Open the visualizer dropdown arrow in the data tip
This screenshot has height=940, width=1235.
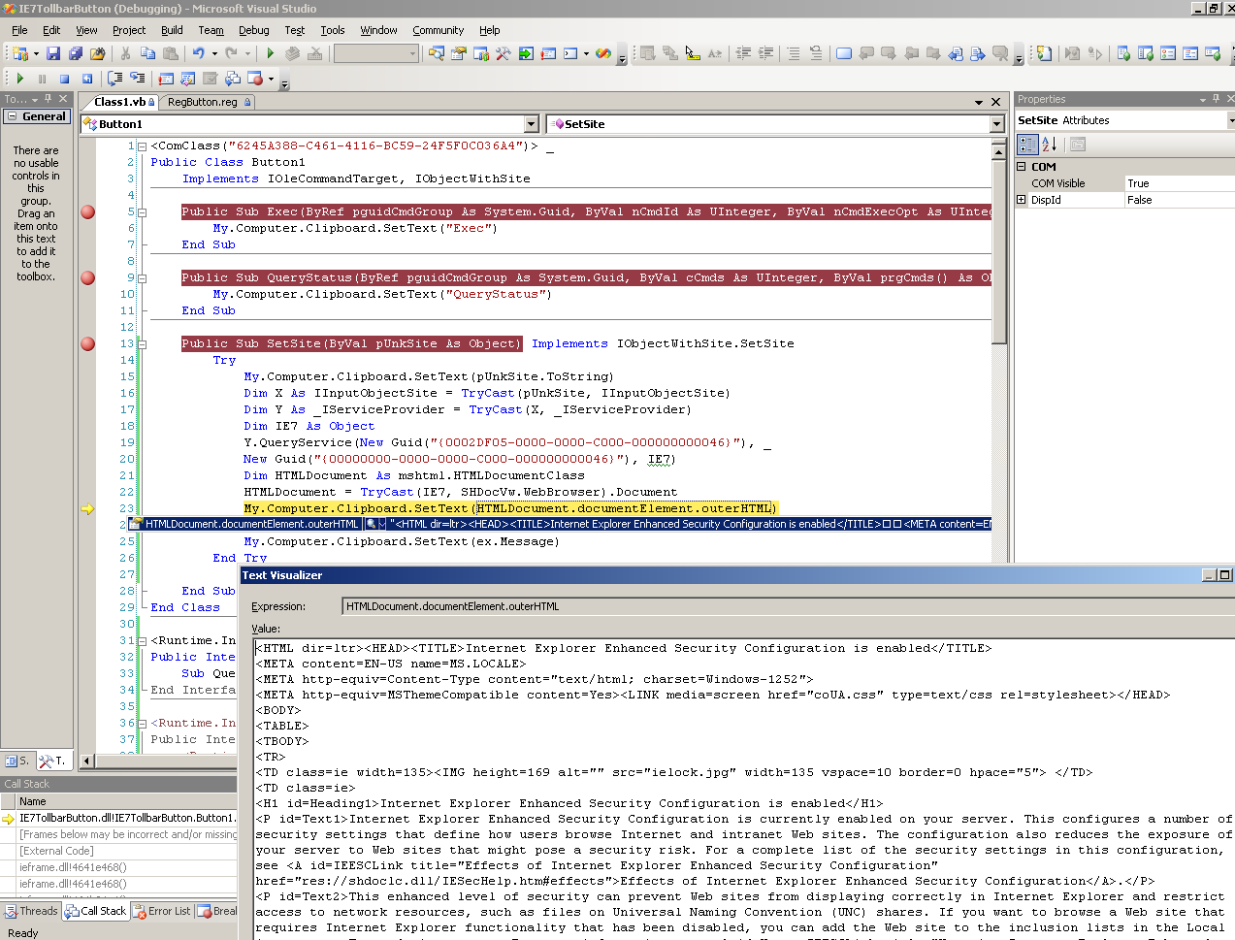[x=380, y=524]
